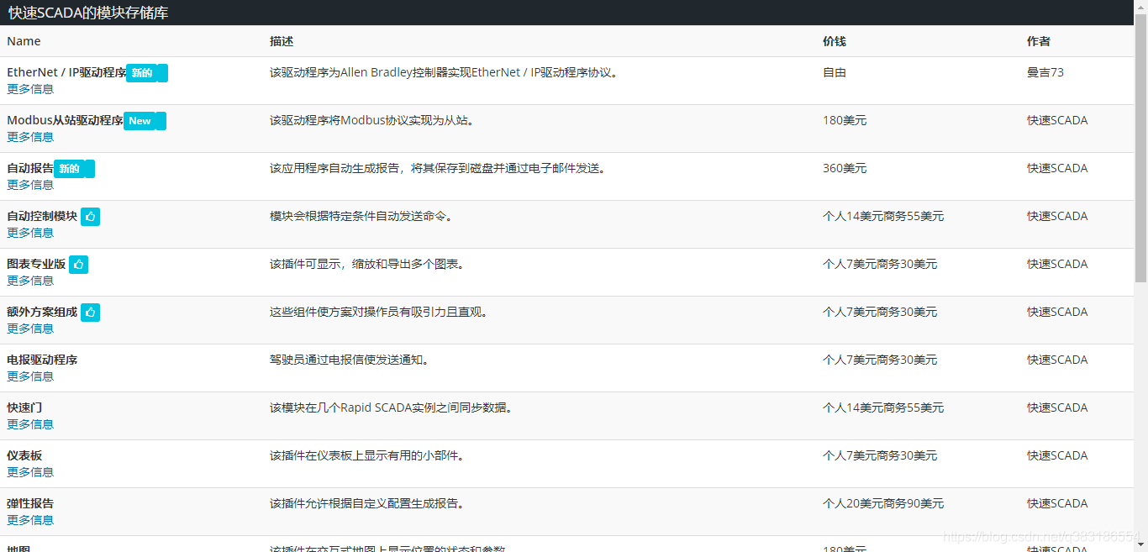Click description mentioning Allen Bradley控制器
1148x552 pixels.
point(444,72)
